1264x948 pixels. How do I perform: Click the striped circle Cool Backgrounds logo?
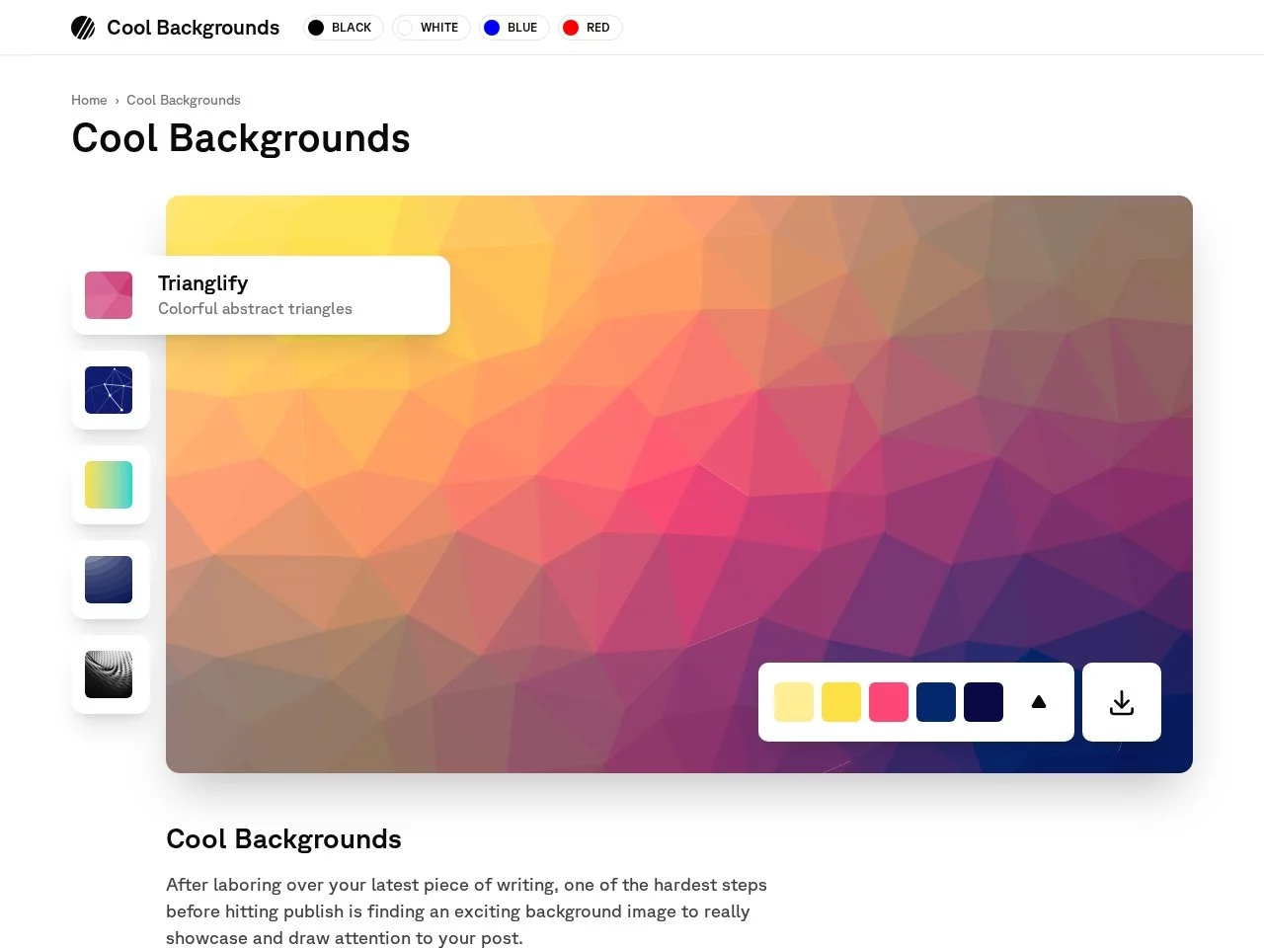click(83, 27)
